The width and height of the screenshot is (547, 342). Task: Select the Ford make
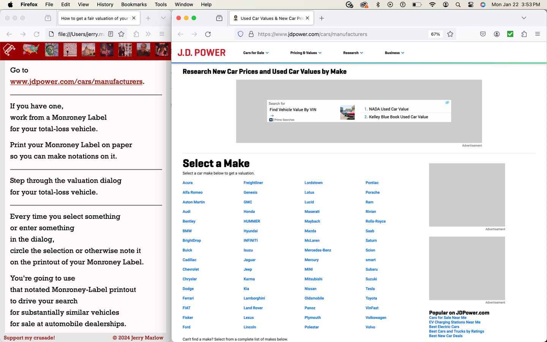(187, 327)
